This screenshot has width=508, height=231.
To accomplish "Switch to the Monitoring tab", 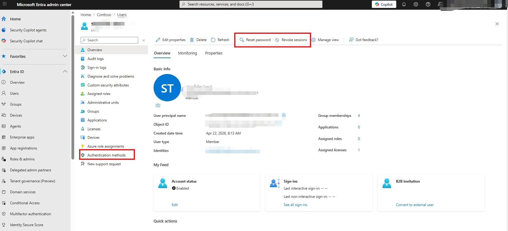I will click(x=187, y=53).
